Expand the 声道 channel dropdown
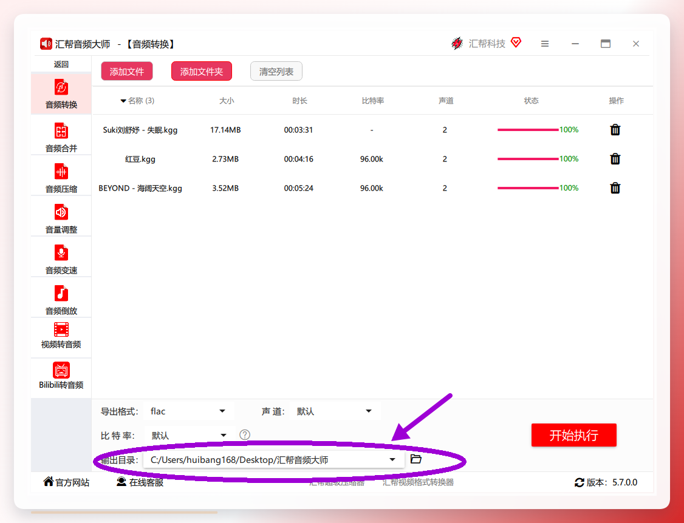Screen dimensions: 684x523 (335, 411)
